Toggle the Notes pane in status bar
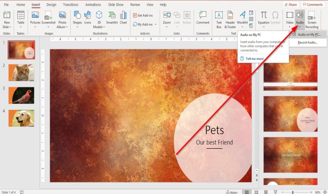The height and width of the screenshot is (194, 328). pyautogui.click(x=231, y=192)
